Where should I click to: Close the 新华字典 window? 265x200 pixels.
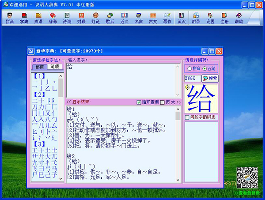click(219, 51)
